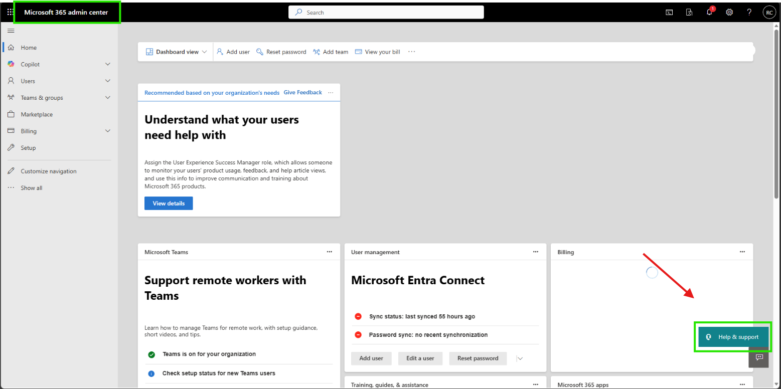The width and height of the screenshot is (781, 389).
Task: Open Sync status last synced row
Action: pyautogui.click(x=445, y=317)
